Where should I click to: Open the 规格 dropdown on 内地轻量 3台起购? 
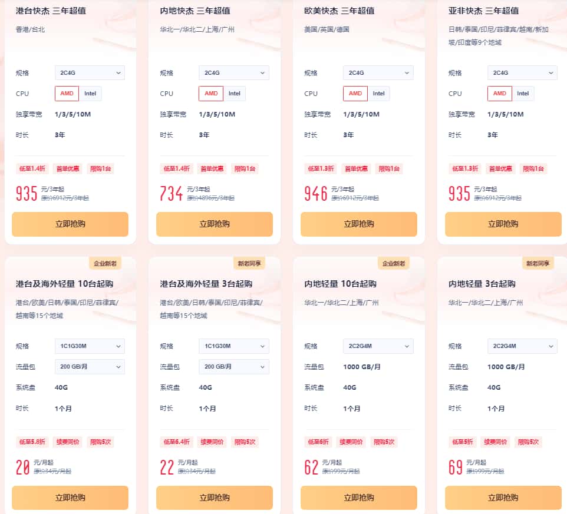click(522, 346)
